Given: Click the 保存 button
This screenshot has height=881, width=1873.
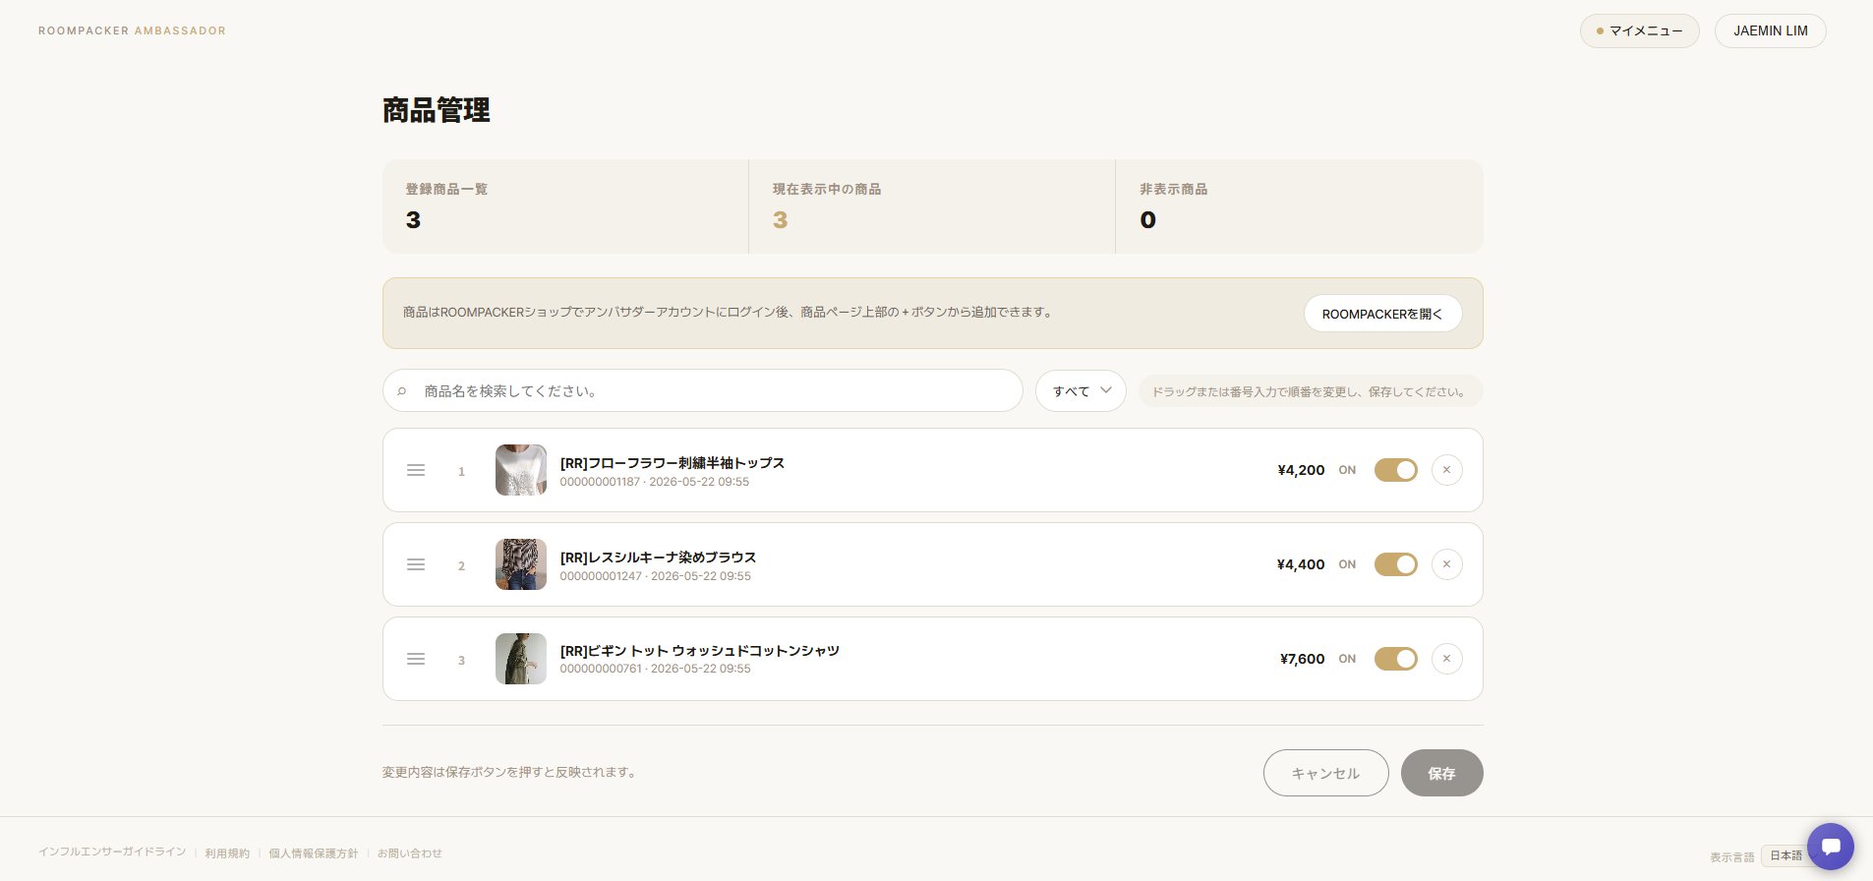Looking at the screenshot, I should (x=1441, y=773).
